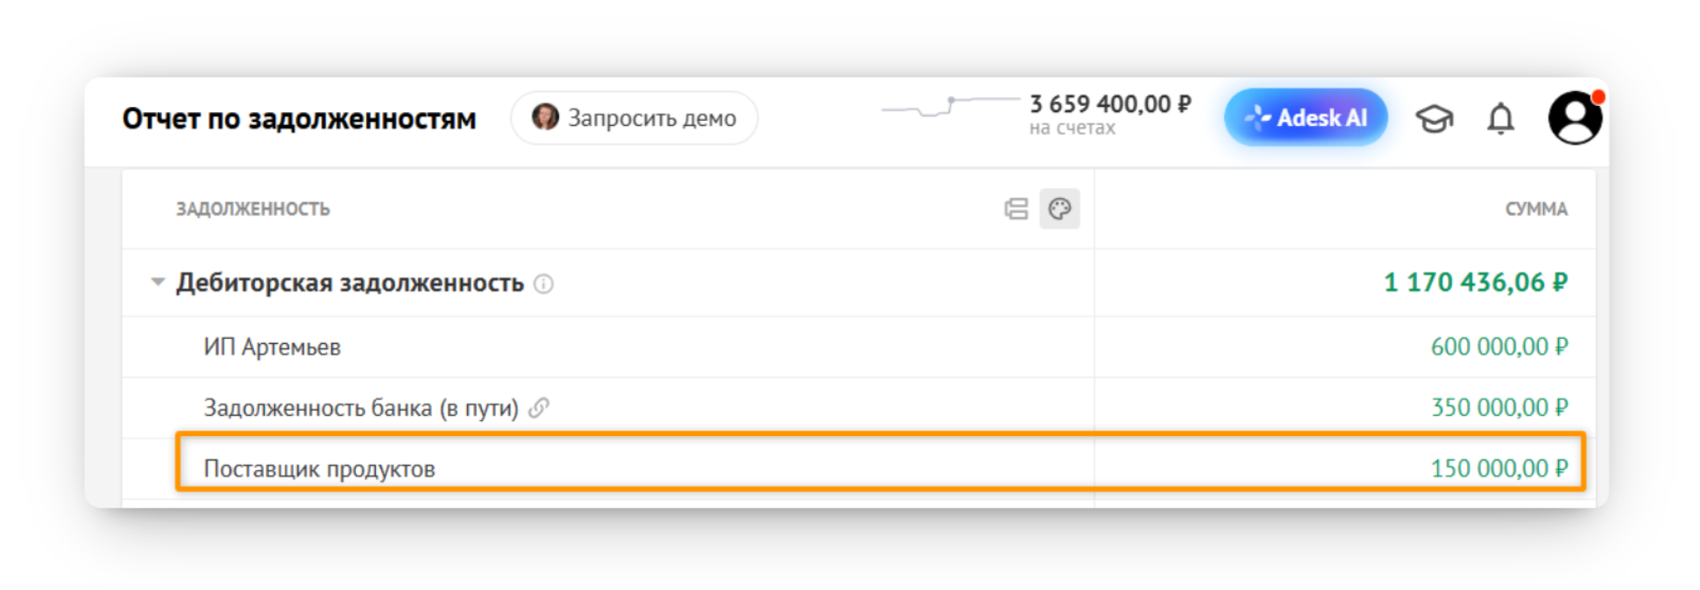The height and width of the screenshot is (590, 1700).
Task: Launch the Adesk AI assistant
Action: (x=1306, y=117)
